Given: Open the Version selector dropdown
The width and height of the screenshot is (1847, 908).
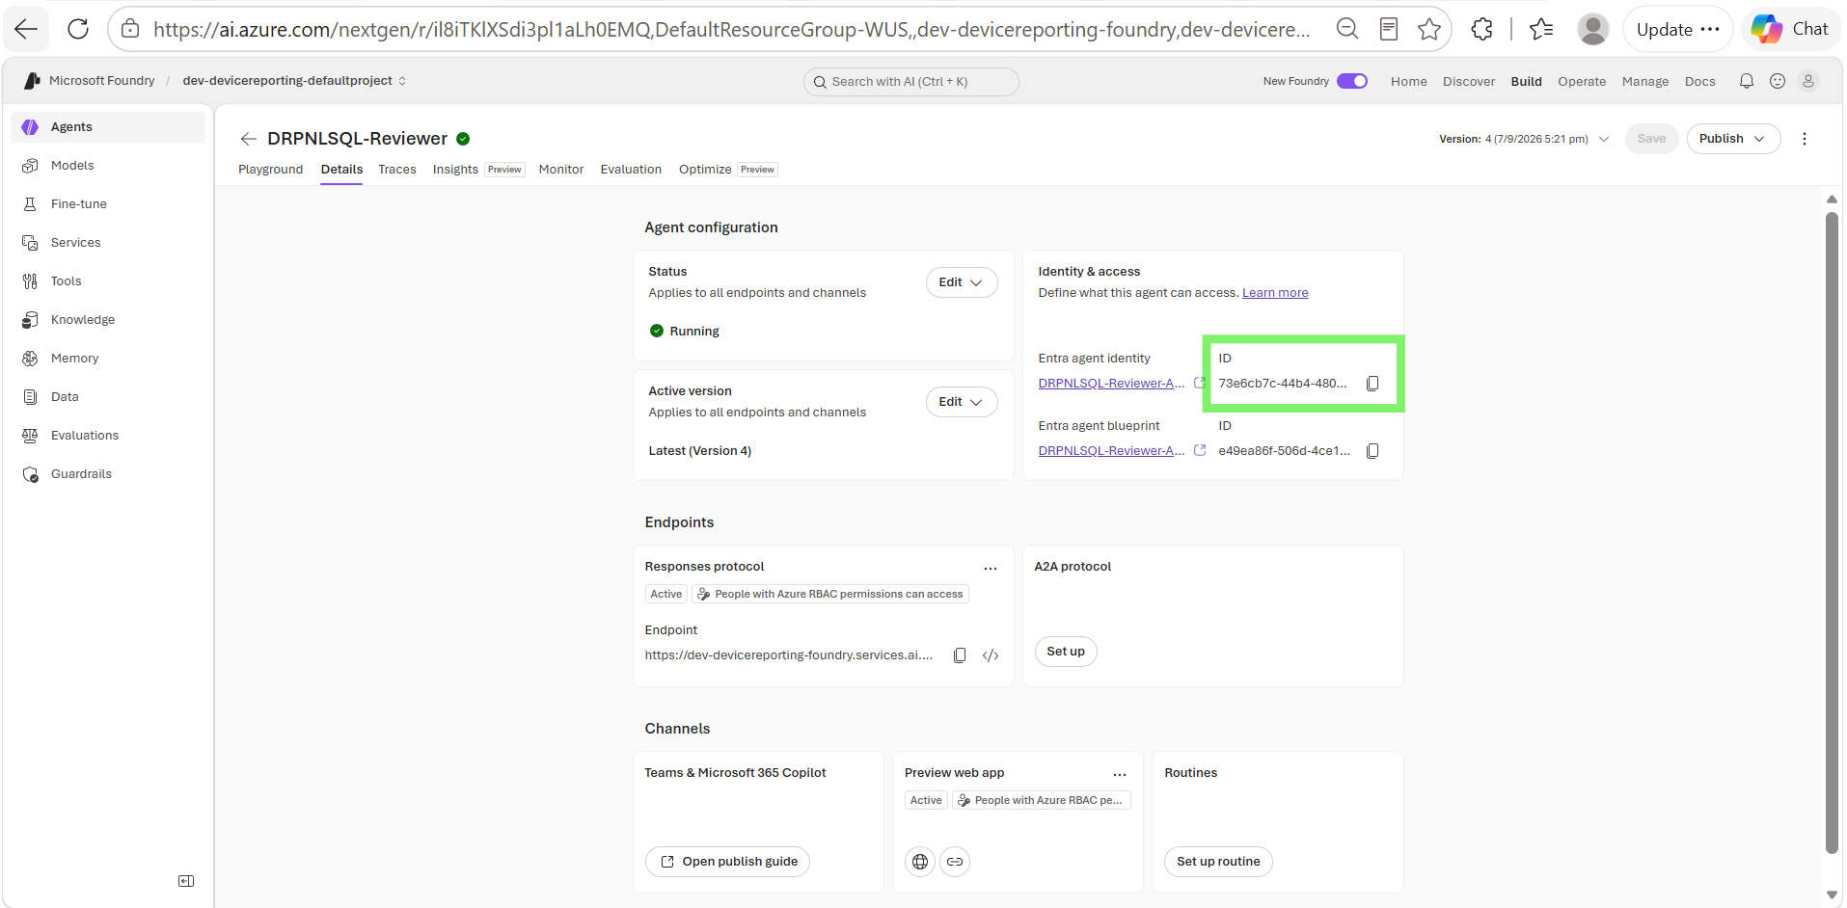Looking at the screenshot, I should (x=1524, y=139).
